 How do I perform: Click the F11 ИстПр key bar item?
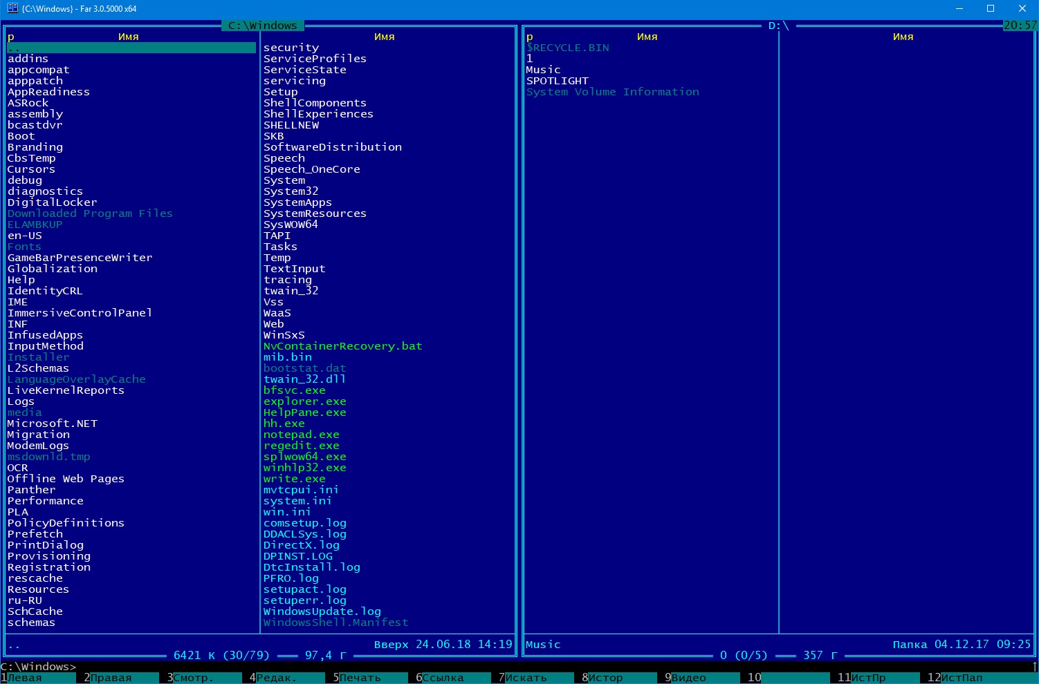pyautogui.click(x=879, y=678)
